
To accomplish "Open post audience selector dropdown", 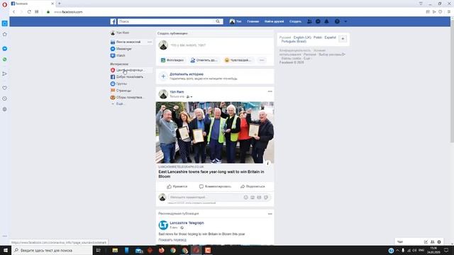I will pos(189,97).
